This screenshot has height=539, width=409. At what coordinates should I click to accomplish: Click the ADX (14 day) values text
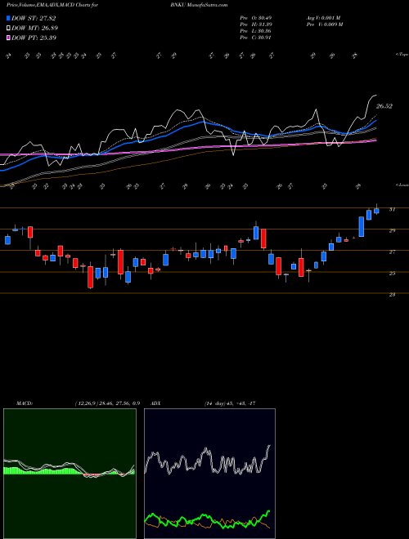(229, 403)
